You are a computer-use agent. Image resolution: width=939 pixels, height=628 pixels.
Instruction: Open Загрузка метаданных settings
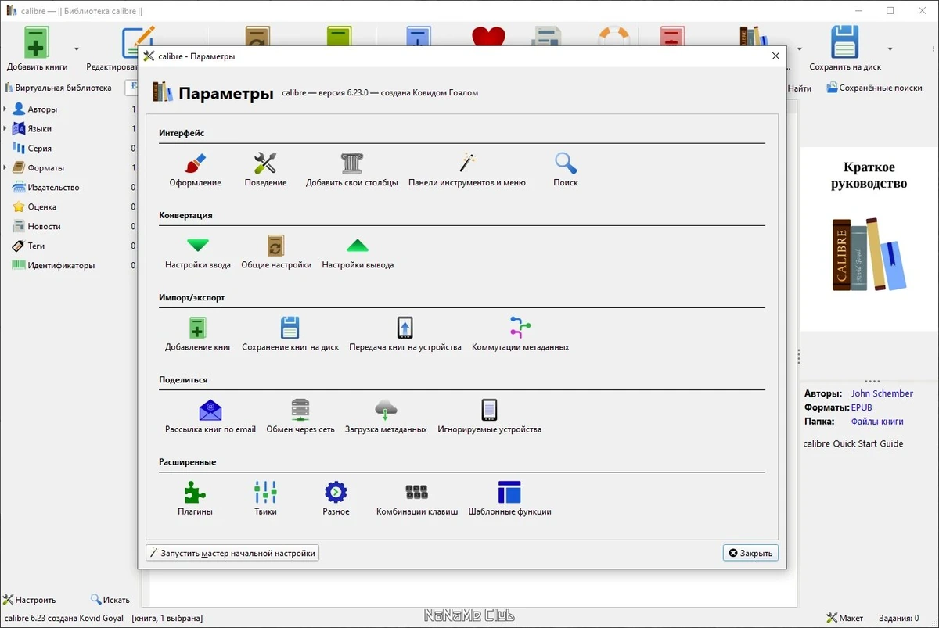386,416
